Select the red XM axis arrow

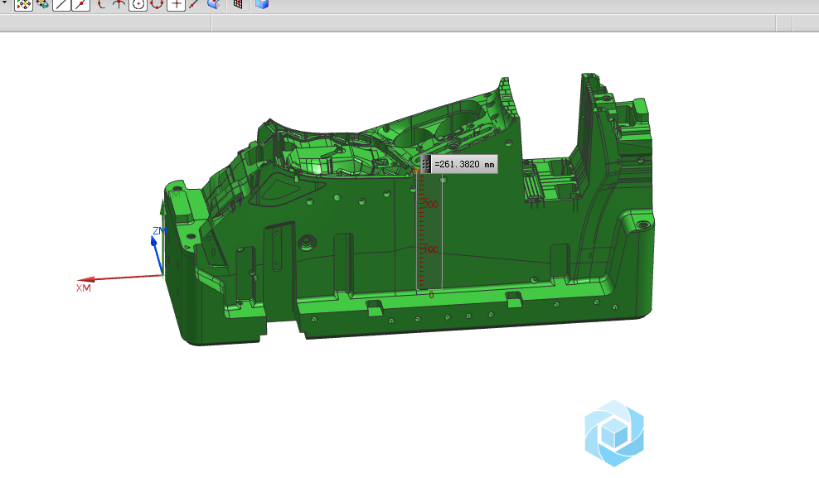(x=119, y=278)
